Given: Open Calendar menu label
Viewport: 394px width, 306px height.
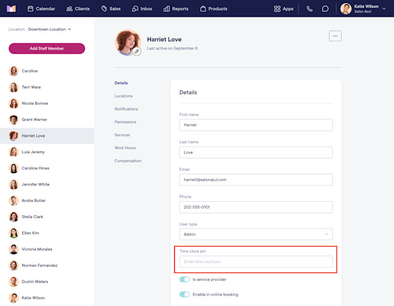Looking at the screenshot, I should pyautogui.click(x=45, y=9).
